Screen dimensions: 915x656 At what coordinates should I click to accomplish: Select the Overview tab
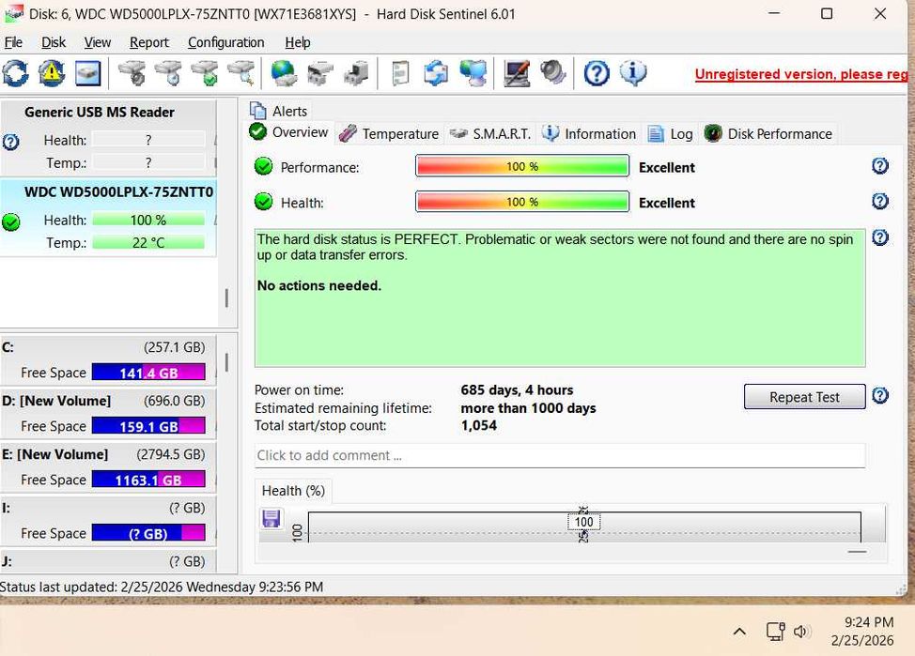pyautogui.click(x=289, y=132)
